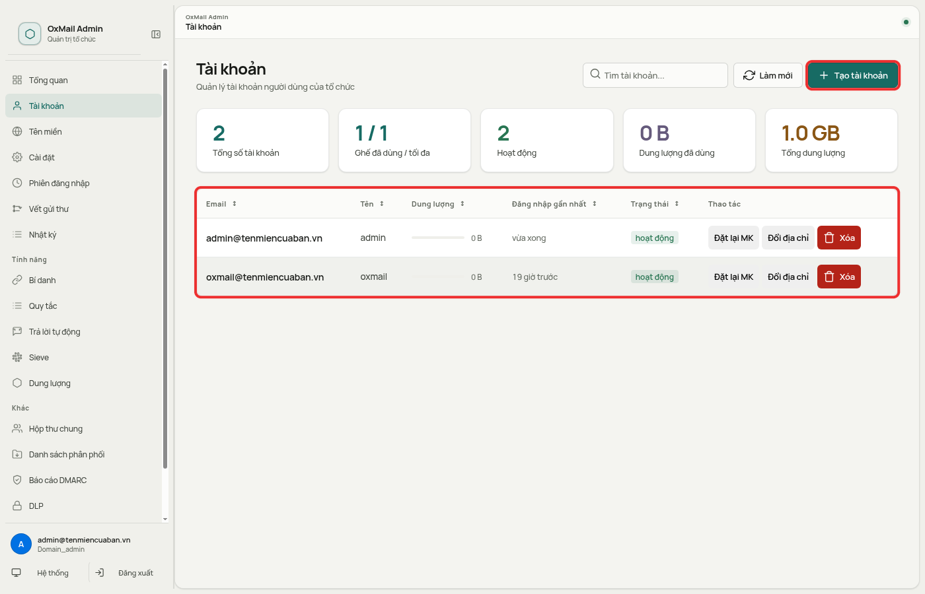Click the Danh sách phân phối folder icon
This screenshot has height=594, width=925.
point(17,454)
